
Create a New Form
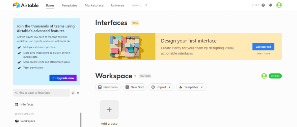tap(108, 87)
